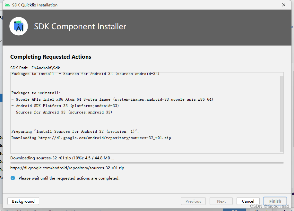
Task: Click the Finish button
Action: pyautogui.click(x=275, y=201)
